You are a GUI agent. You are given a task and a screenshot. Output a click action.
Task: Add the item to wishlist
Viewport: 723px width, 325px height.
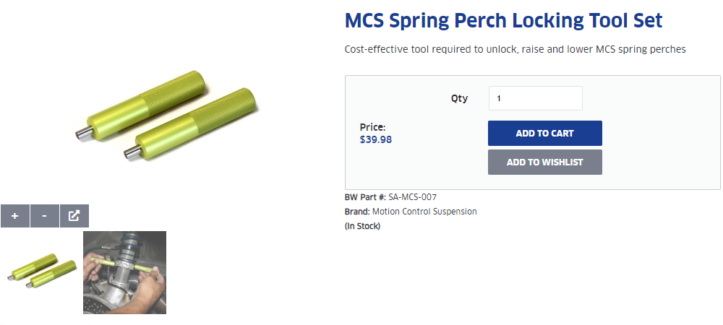tap(544, 162)
